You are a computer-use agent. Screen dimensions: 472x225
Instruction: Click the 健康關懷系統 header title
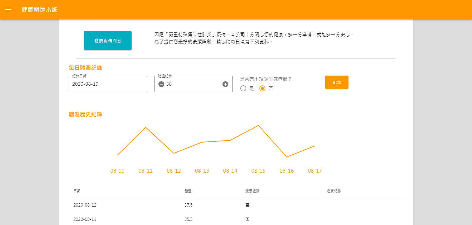tap(39, 10)
